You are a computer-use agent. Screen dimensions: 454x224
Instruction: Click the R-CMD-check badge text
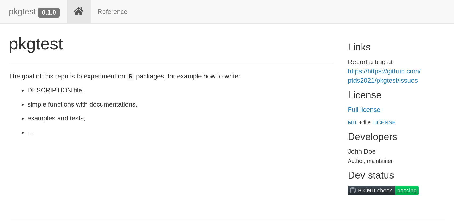[x=375, y=191]
